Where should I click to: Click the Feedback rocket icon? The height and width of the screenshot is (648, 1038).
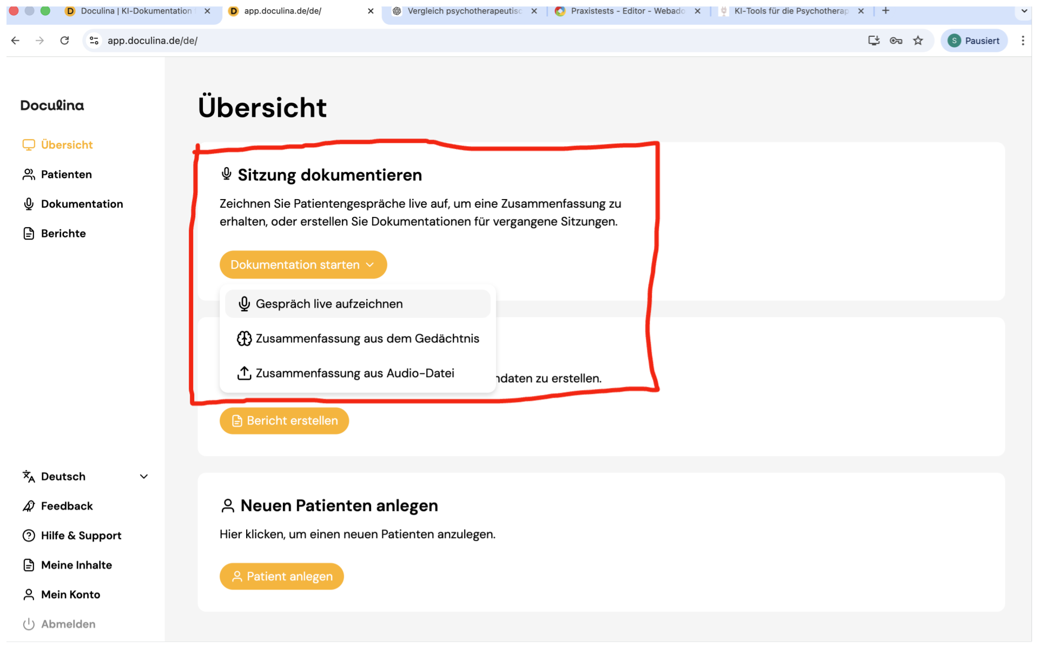[29, 506]
